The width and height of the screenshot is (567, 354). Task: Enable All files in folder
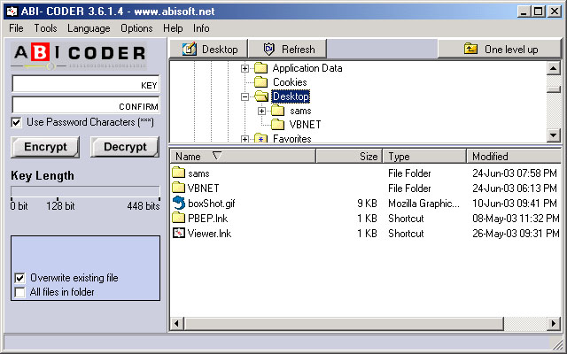tap(19, 292)
